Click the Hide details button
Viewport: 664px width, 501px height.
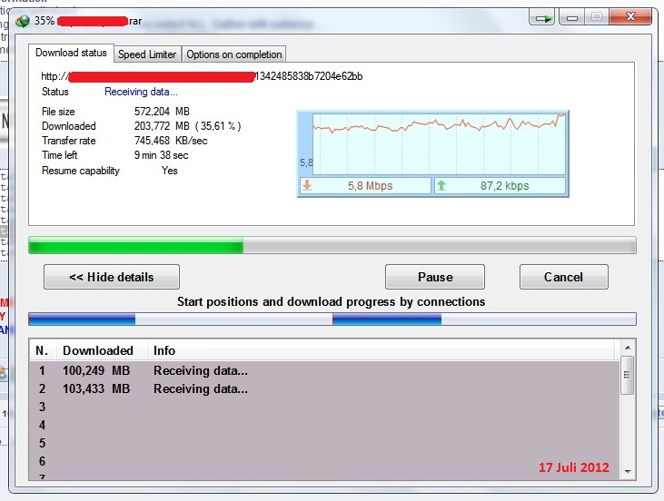tap(112, 277)
